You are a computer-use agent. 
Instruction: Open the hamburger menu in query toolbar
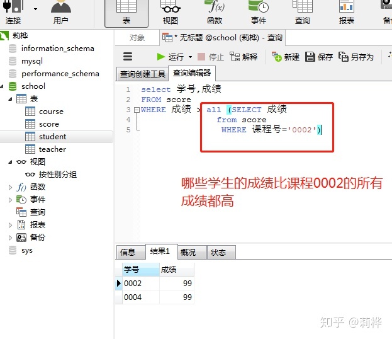[128, 57]
